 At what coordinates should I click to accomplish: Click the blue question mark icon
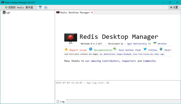(x=90, y=49)
